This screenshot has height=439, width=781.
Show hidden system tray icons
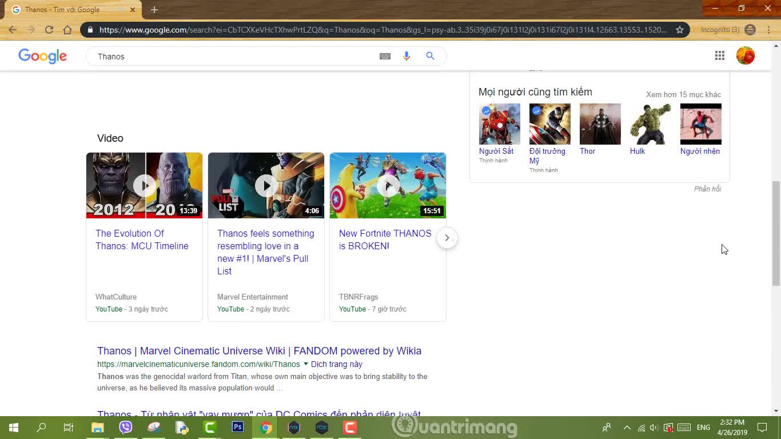click(627, 428)
